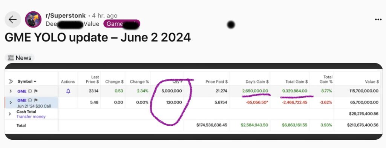The height and width of the screenshot is (148, 386).
Task: Click the purple user flair badge
Action: [x=122, y=24]
